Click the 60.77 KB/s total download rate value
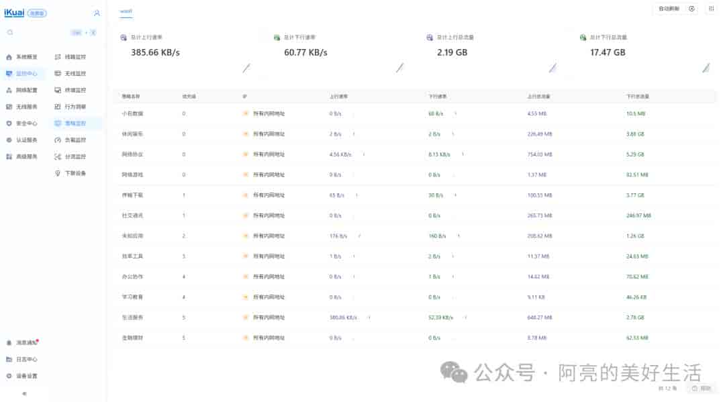The height and width of the screenshot is (402, 725). (305, 52)
